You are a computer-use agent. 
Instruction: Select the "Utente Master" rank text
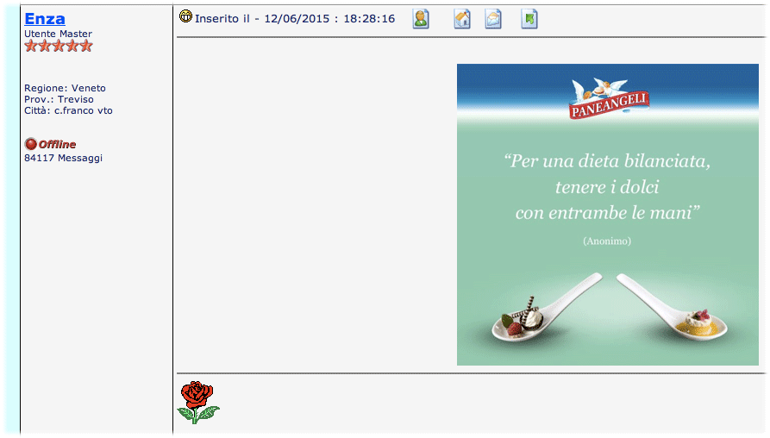tap(58, 34)
